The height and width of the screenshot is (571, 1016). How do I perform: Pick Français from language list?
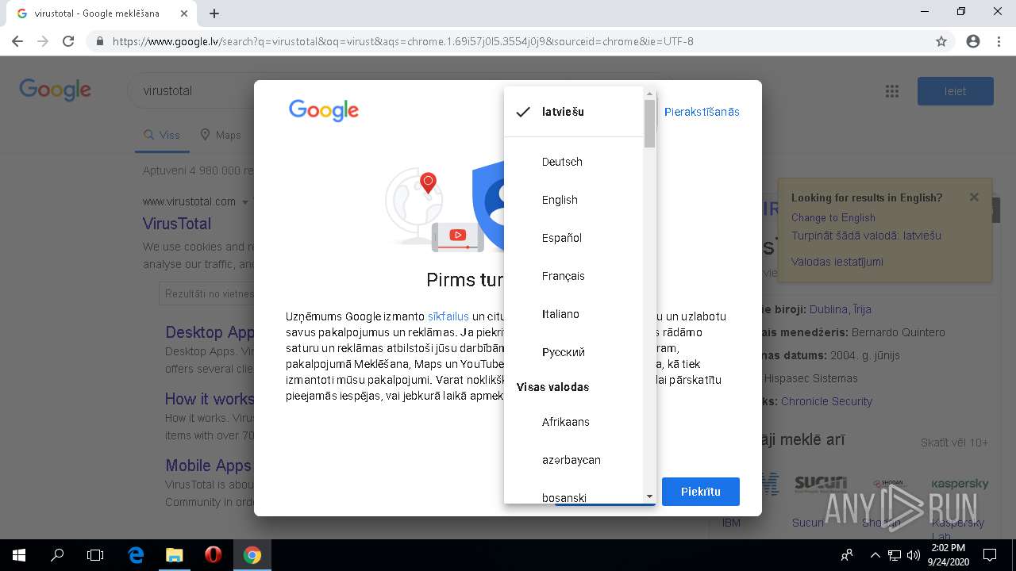(x=574, y=276)
